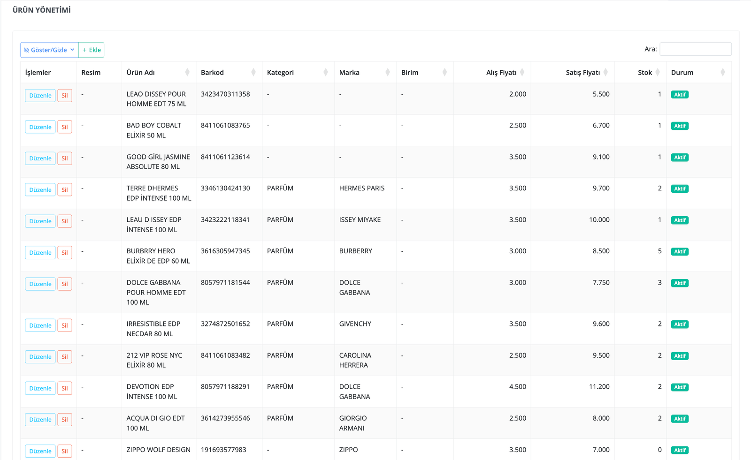Click CAROLINA HERRERA brand cell
751x460 pixels.
[355, 360]
